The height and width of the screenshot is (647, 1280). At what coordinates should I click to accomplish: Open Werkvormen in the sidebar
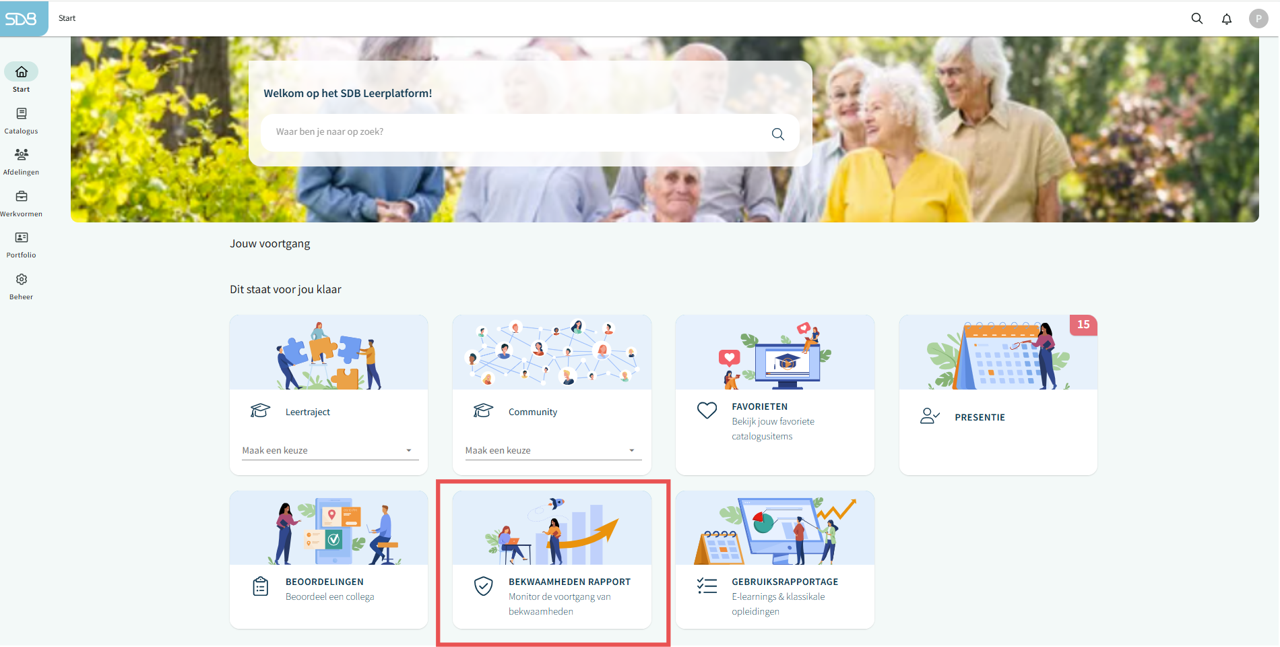tap(22, 204)
